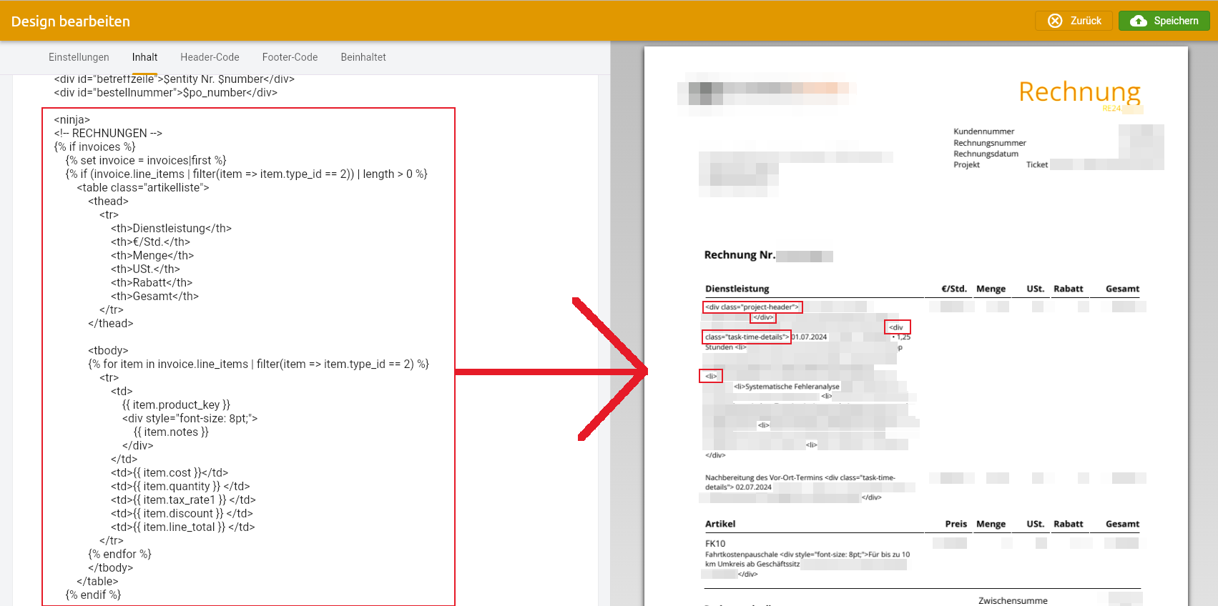1218x606 pixels.
Task: Click the Zurück button
Action: (1074, 21)
